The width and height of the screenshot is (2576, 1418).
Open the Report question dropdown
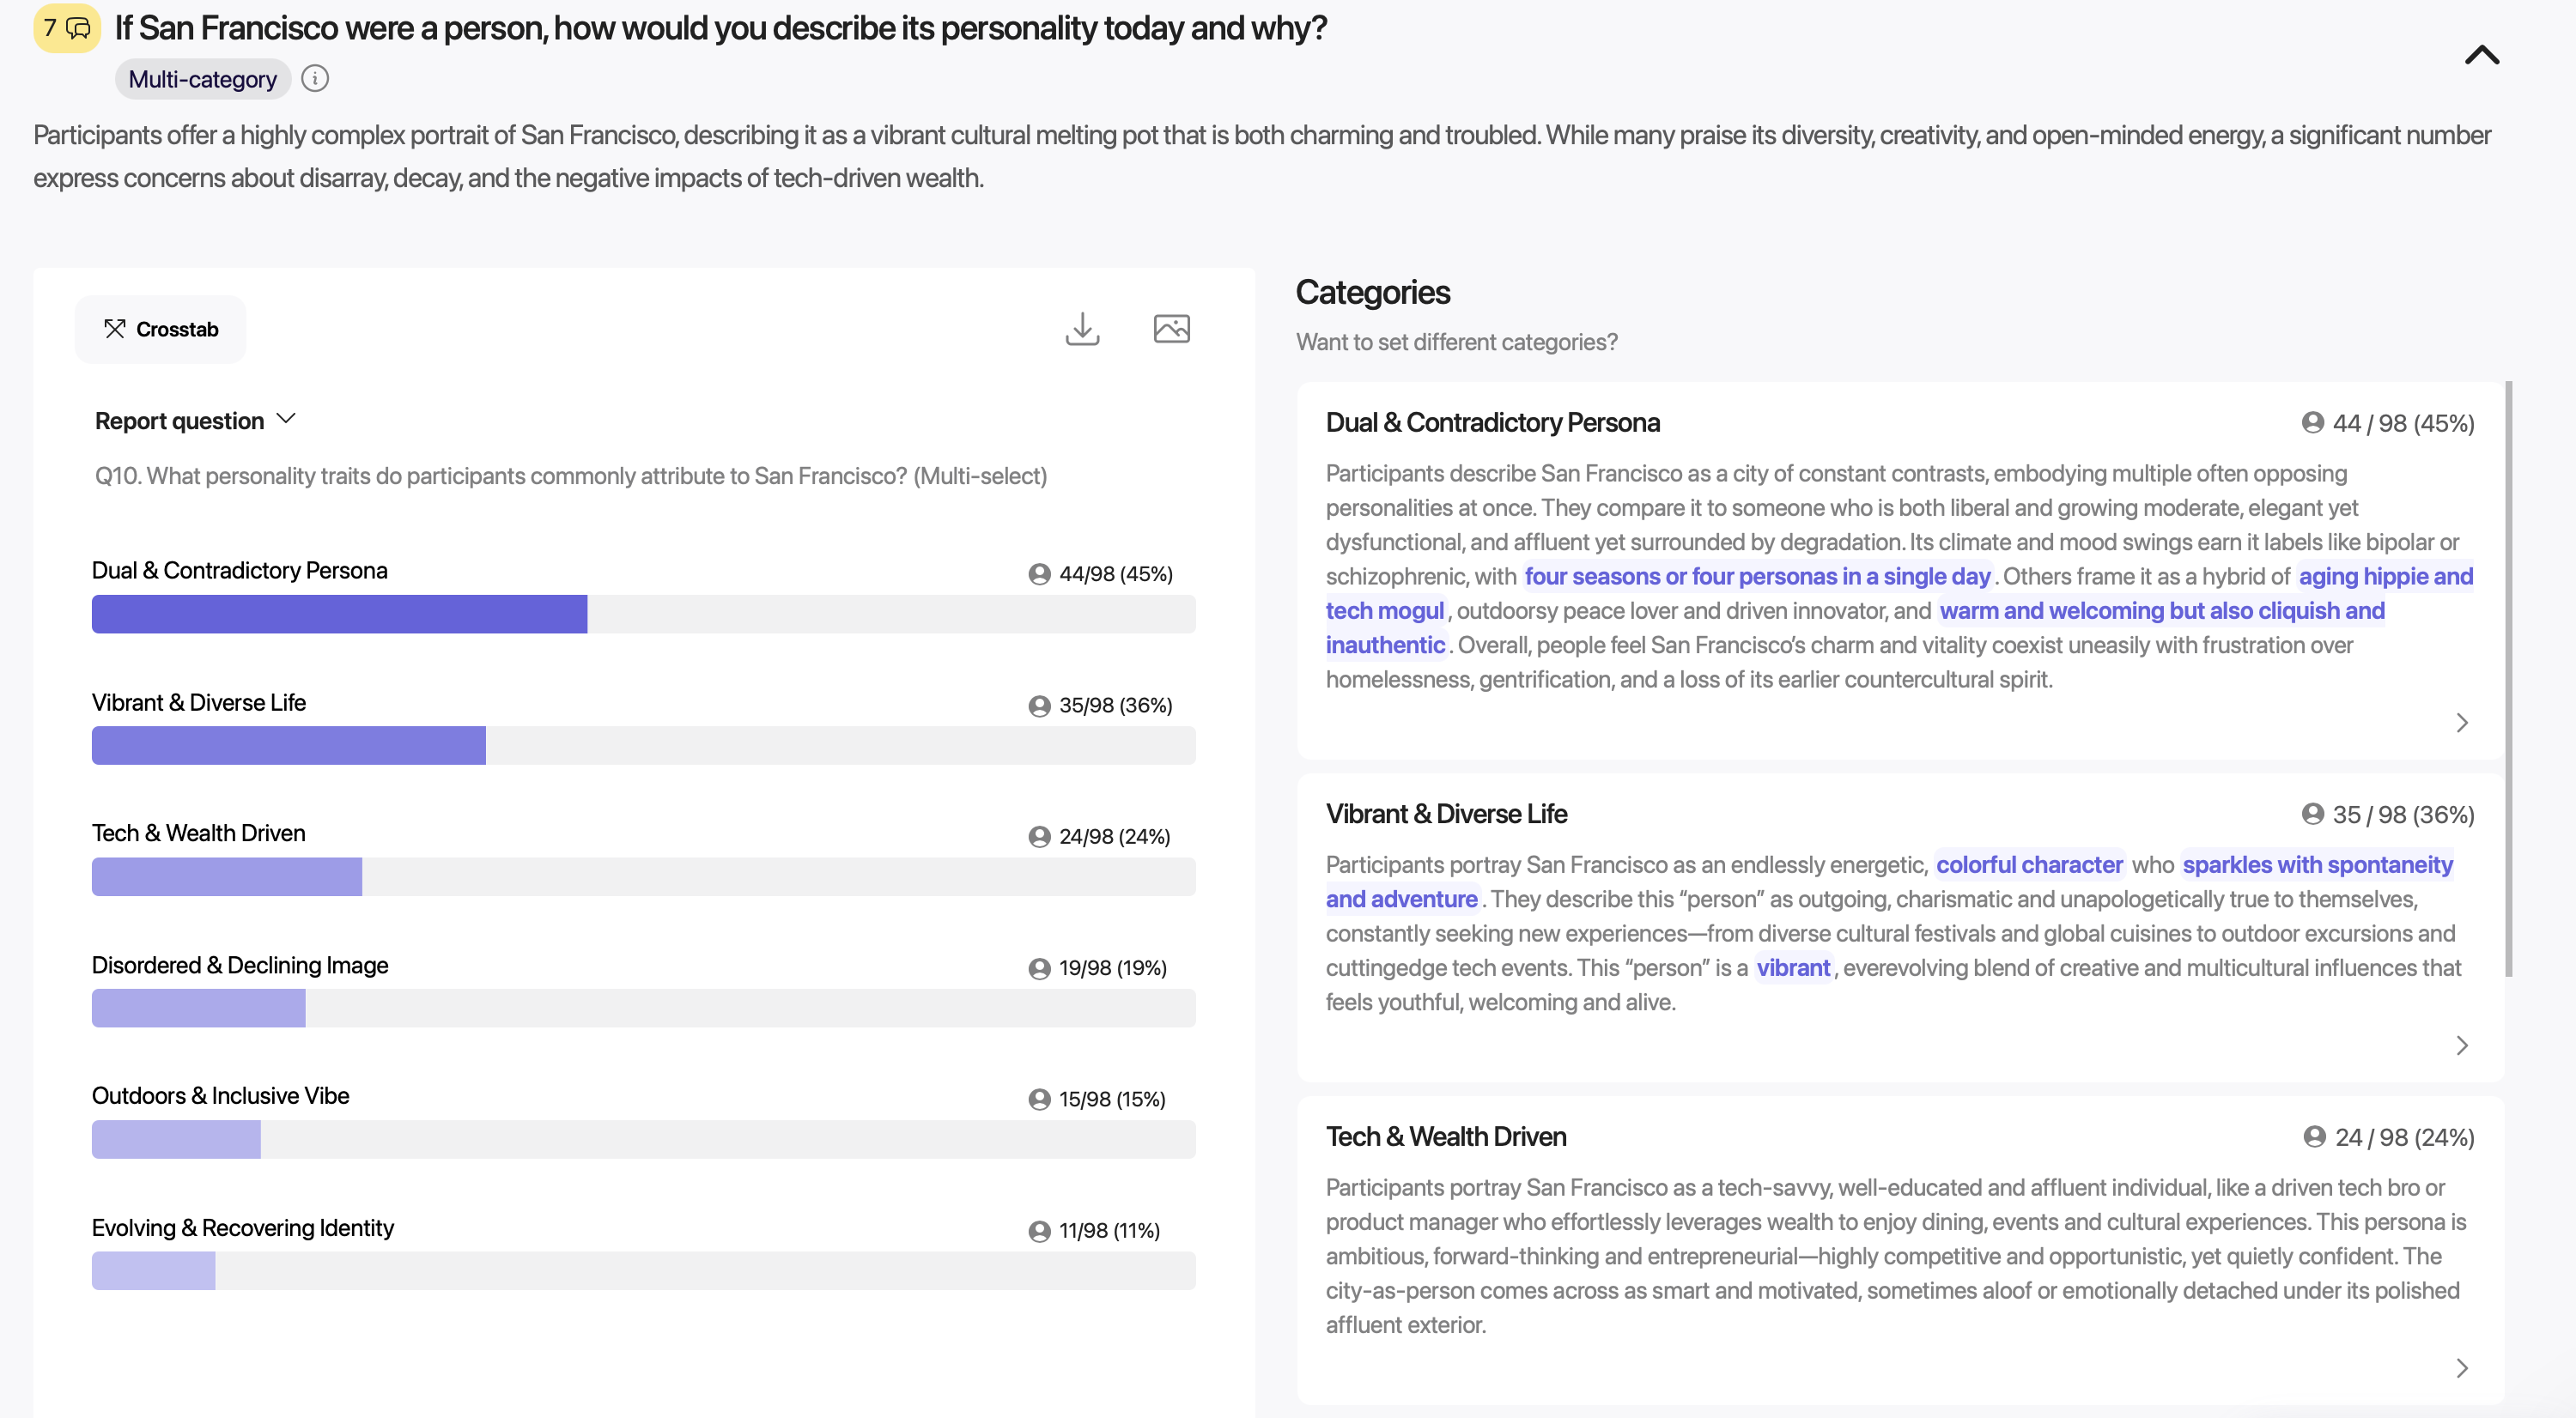(195, 421)
